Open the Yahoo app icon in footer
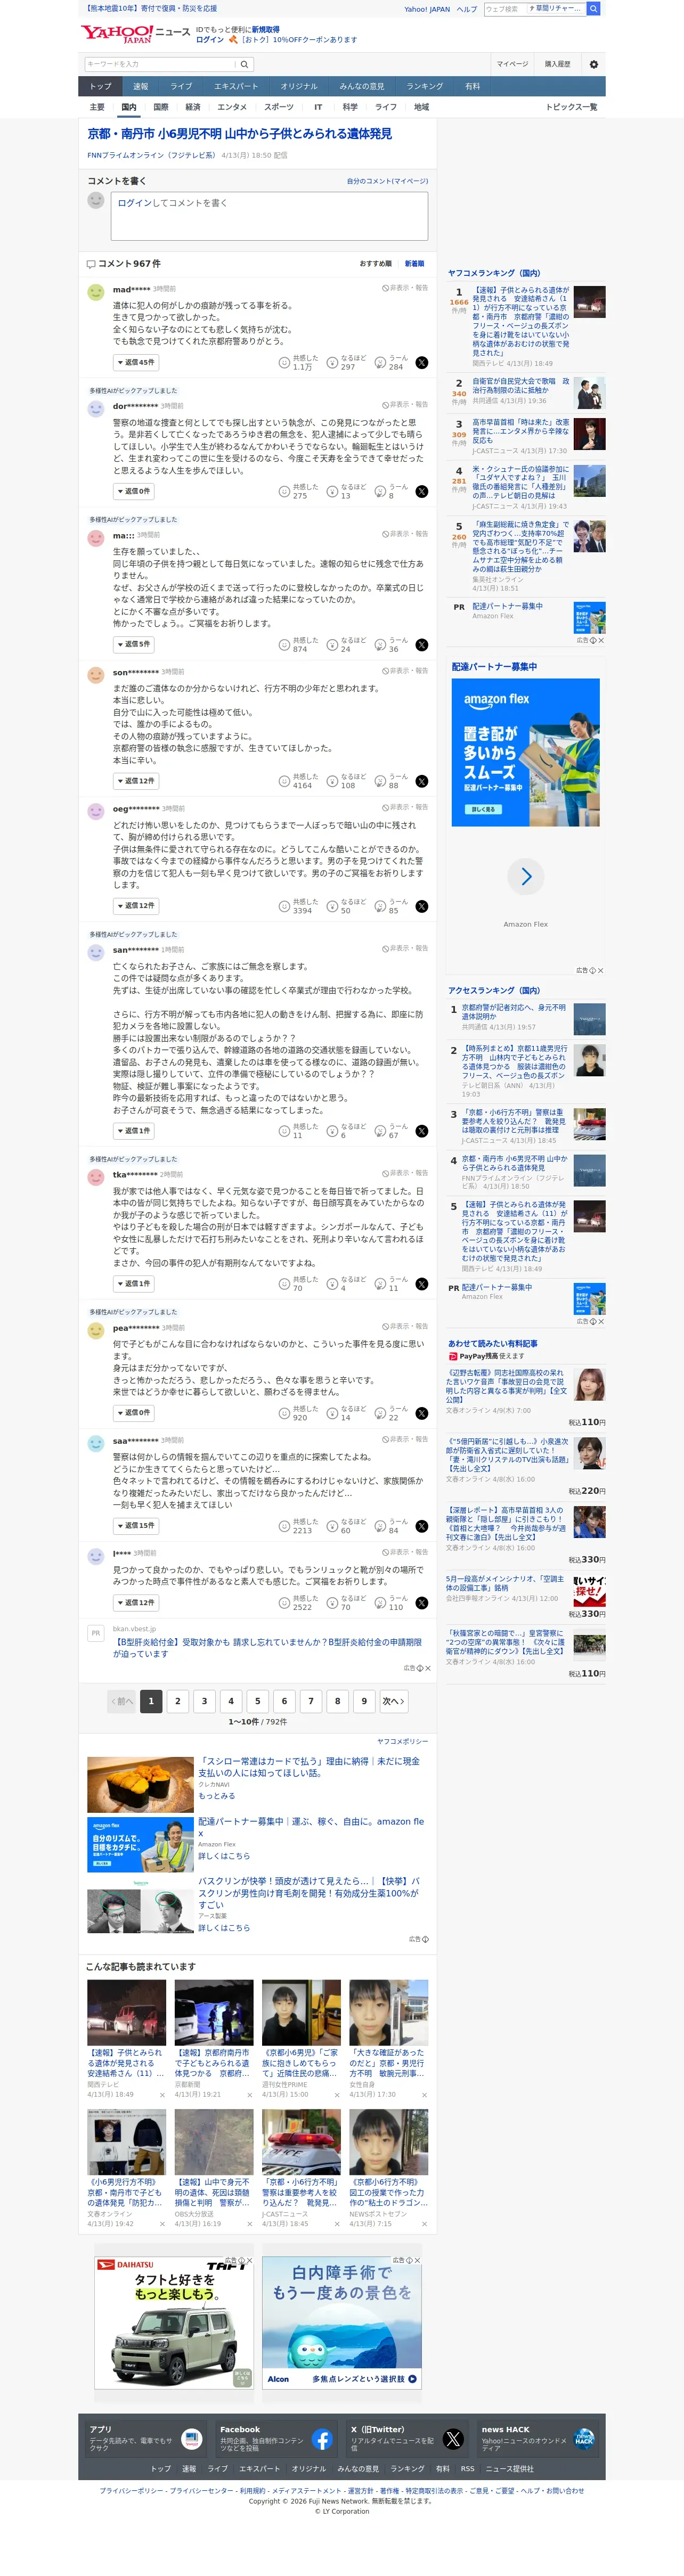 [x=191, y=2439]
